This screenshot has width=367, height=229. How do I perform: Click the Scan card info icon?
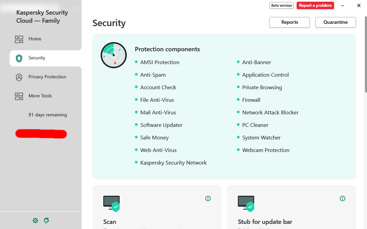click(208, 198)
